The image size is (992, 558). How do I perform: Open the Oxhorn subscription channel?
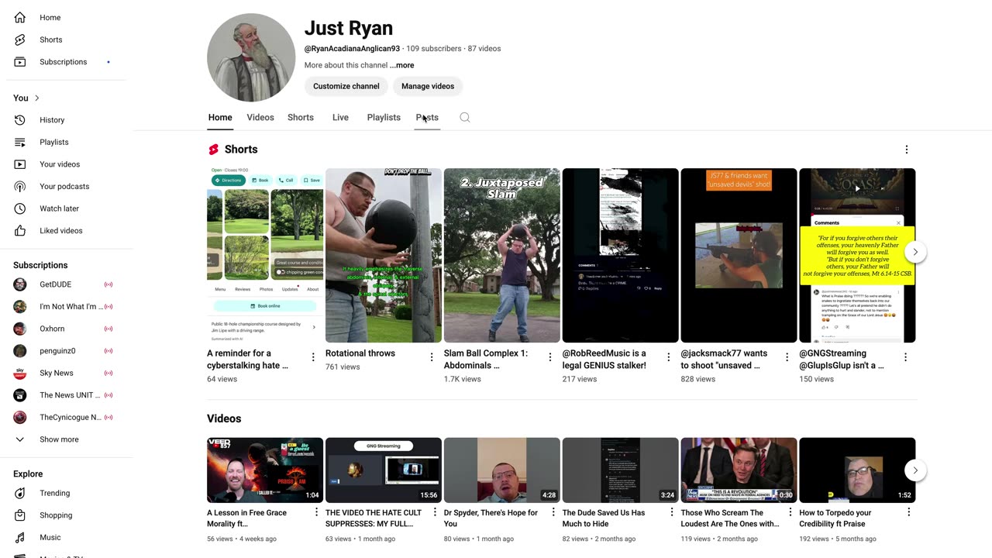pyautogui.click(x=63, y=329)
